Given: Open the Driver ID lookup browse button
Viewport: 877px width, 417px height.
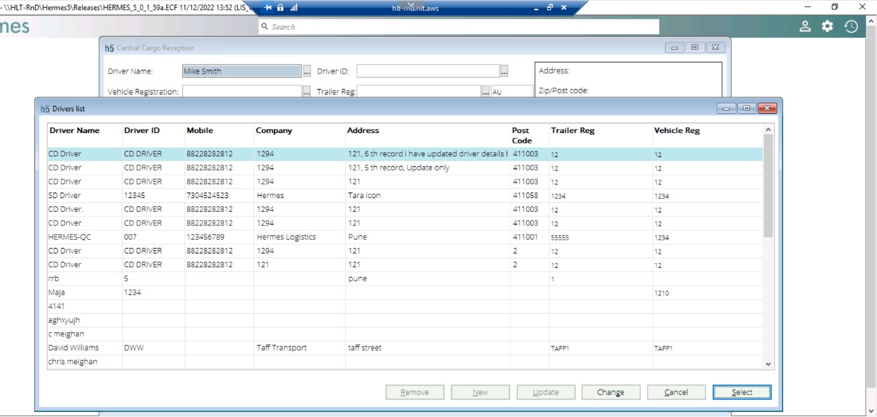Looking at the screenshot, I should [x=503, y=70].
